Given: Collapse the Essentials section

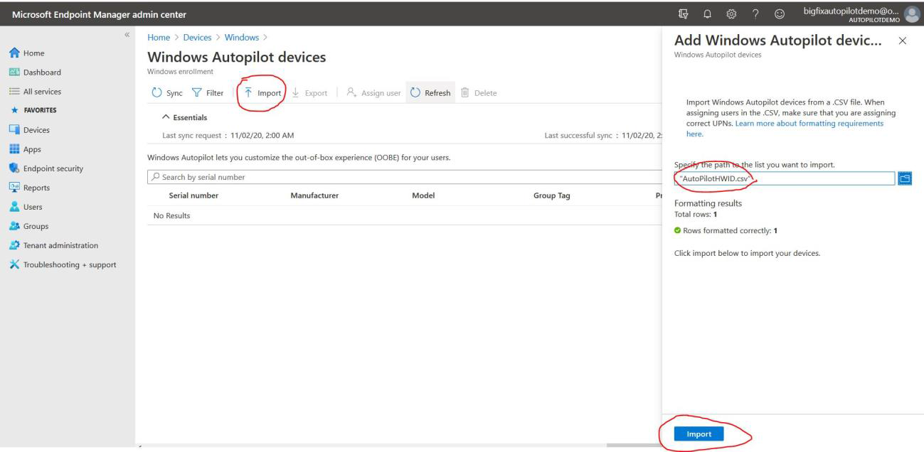Looking at the screenshot, I should pyautogui.click(x=186, y=117).
